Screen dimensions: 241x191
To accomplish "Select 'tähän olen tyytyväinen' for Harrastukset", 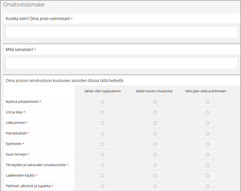I will click(x=102, y=134).
